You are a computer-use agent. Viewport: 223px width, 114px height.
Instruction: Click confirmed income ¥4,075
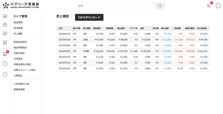coord(204,34)
